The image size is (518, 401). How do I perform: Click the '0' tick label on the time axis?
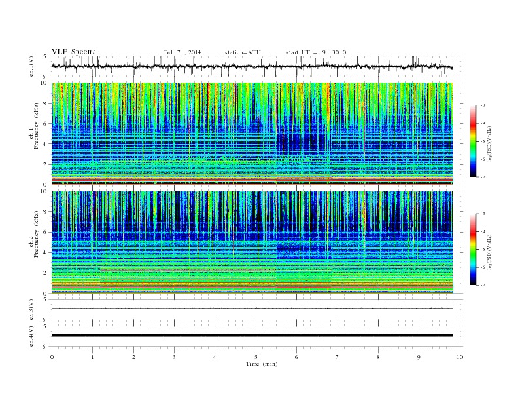point(52,357)
